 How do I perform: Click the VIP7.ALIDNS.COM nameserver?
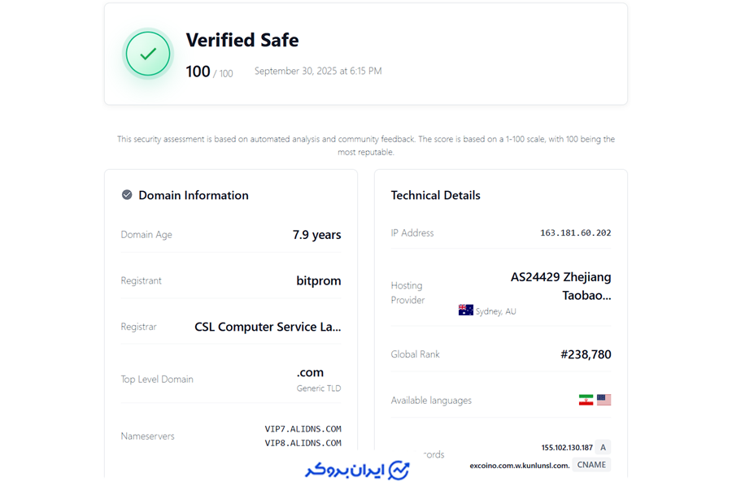[303, 428]
